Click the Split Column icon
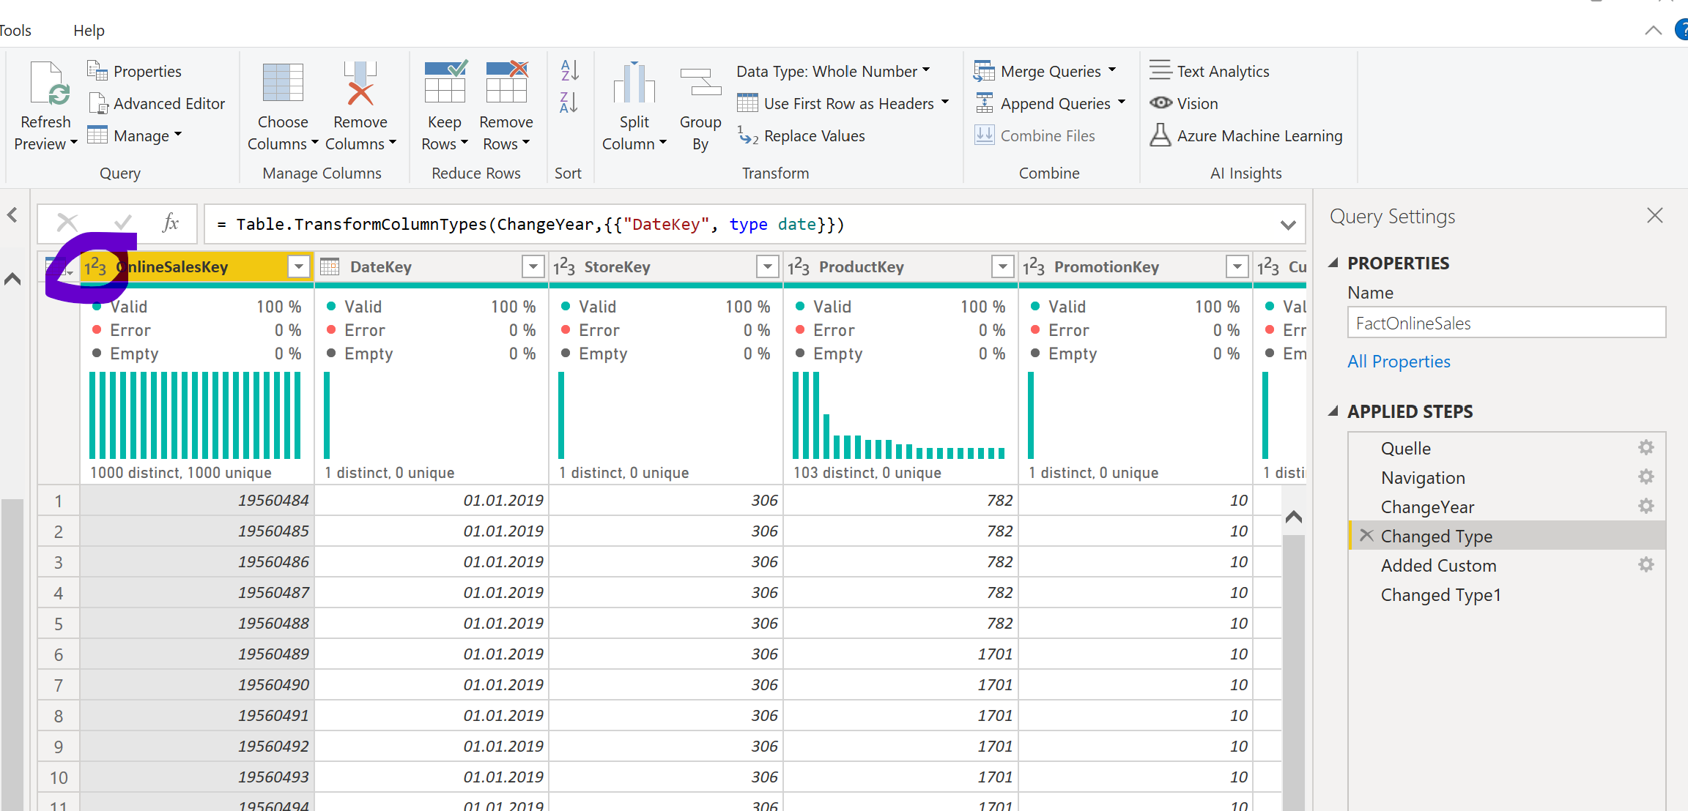1688x811 pixels. [x=634, y=83]
